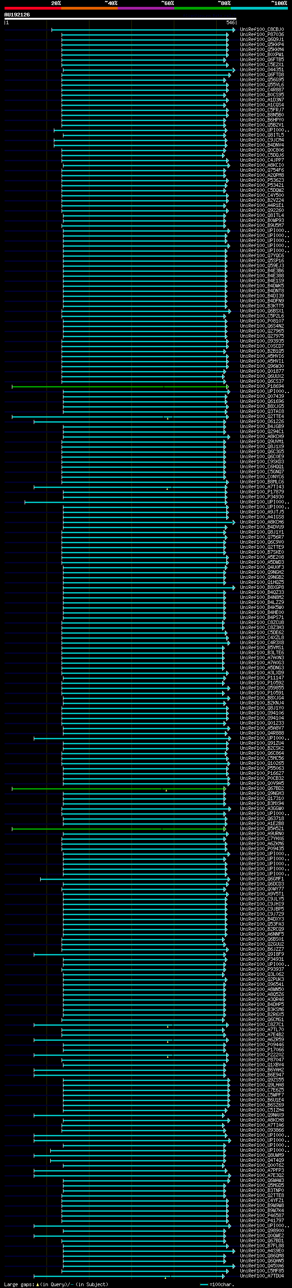
Task: Select UniRef100_Q5KKP4 label
Action: (261, 44)
